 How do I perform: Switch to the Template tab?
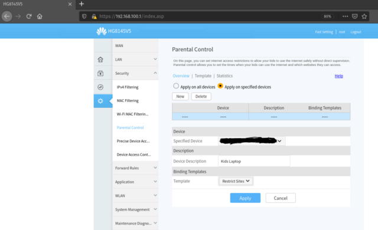(203, 76)
